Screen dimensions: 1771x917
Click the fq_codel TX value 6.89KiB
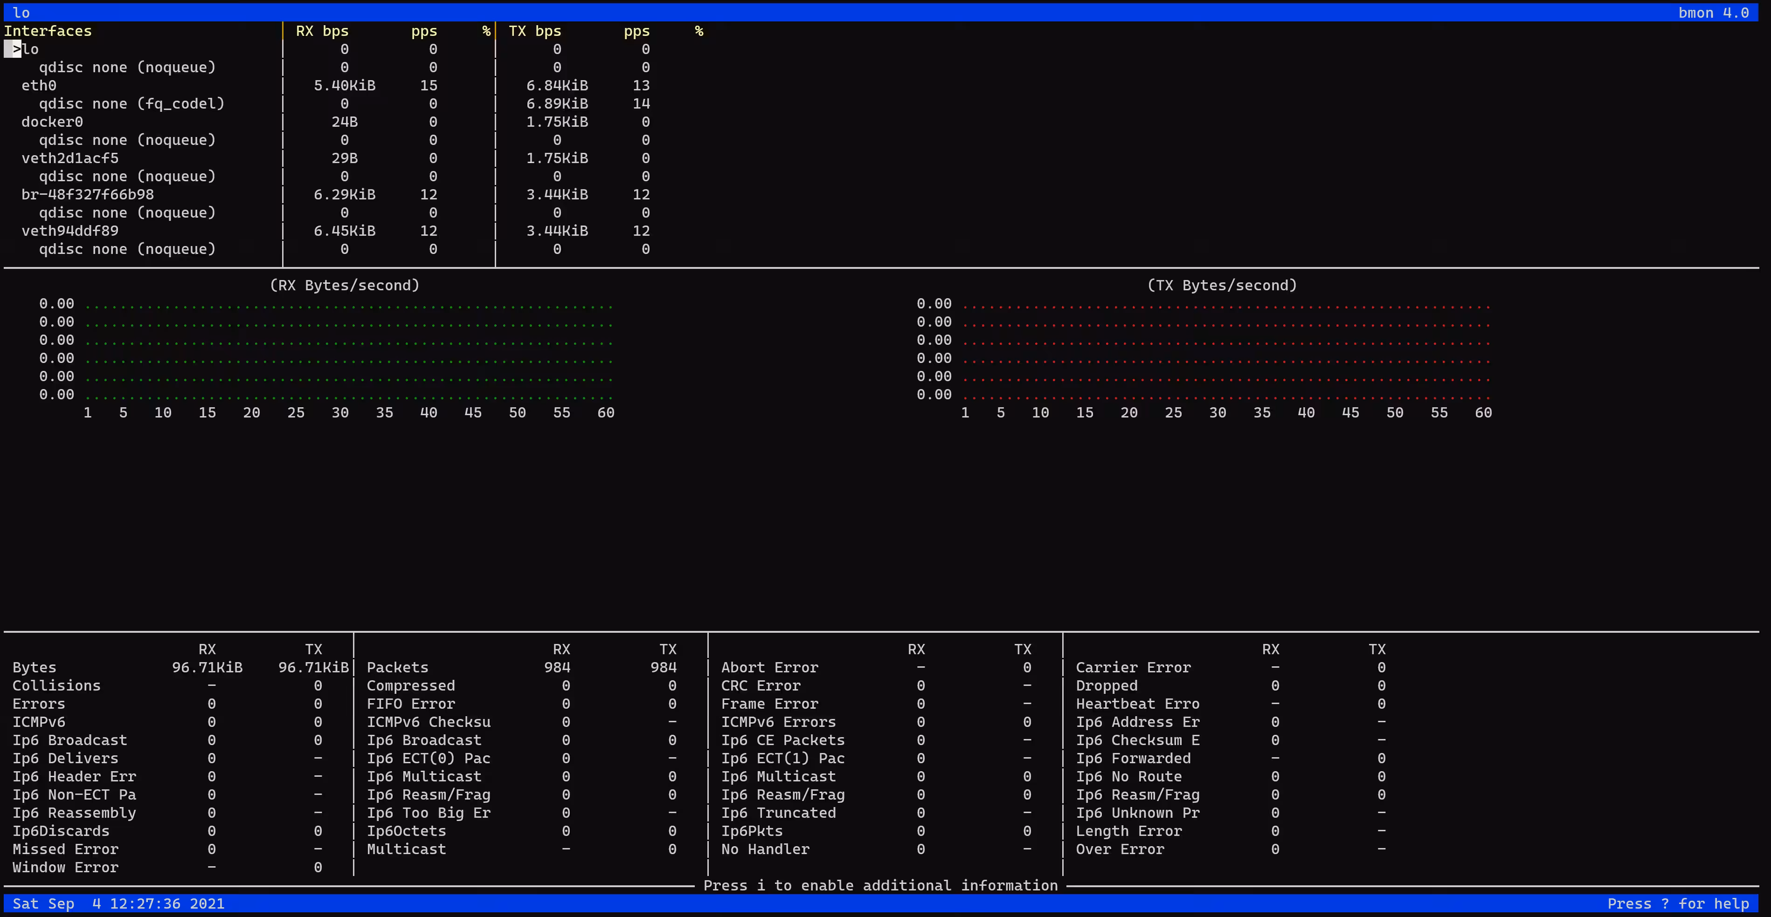[x=557, y=104]
